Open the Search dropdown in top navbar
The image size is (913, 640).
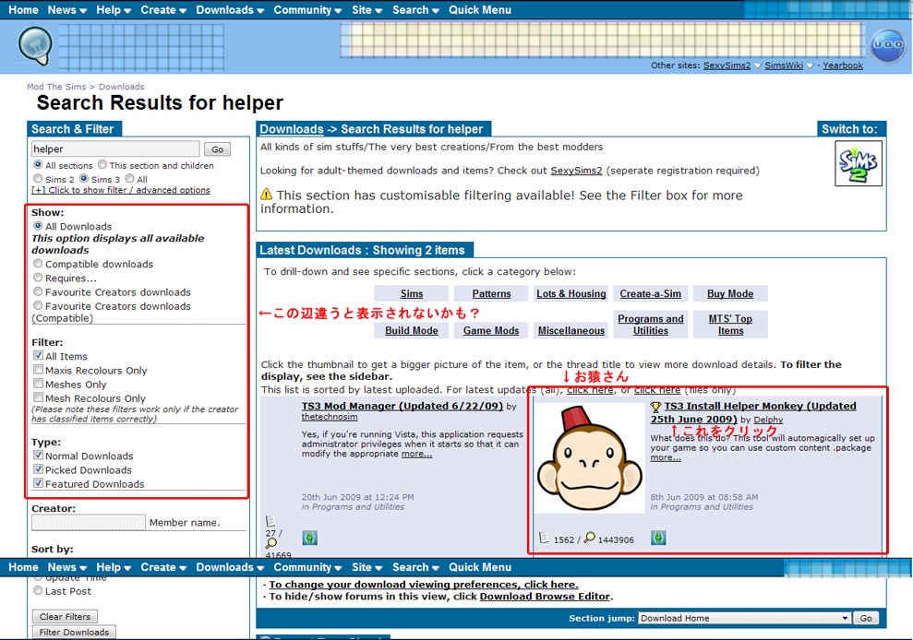pos(415,10)
